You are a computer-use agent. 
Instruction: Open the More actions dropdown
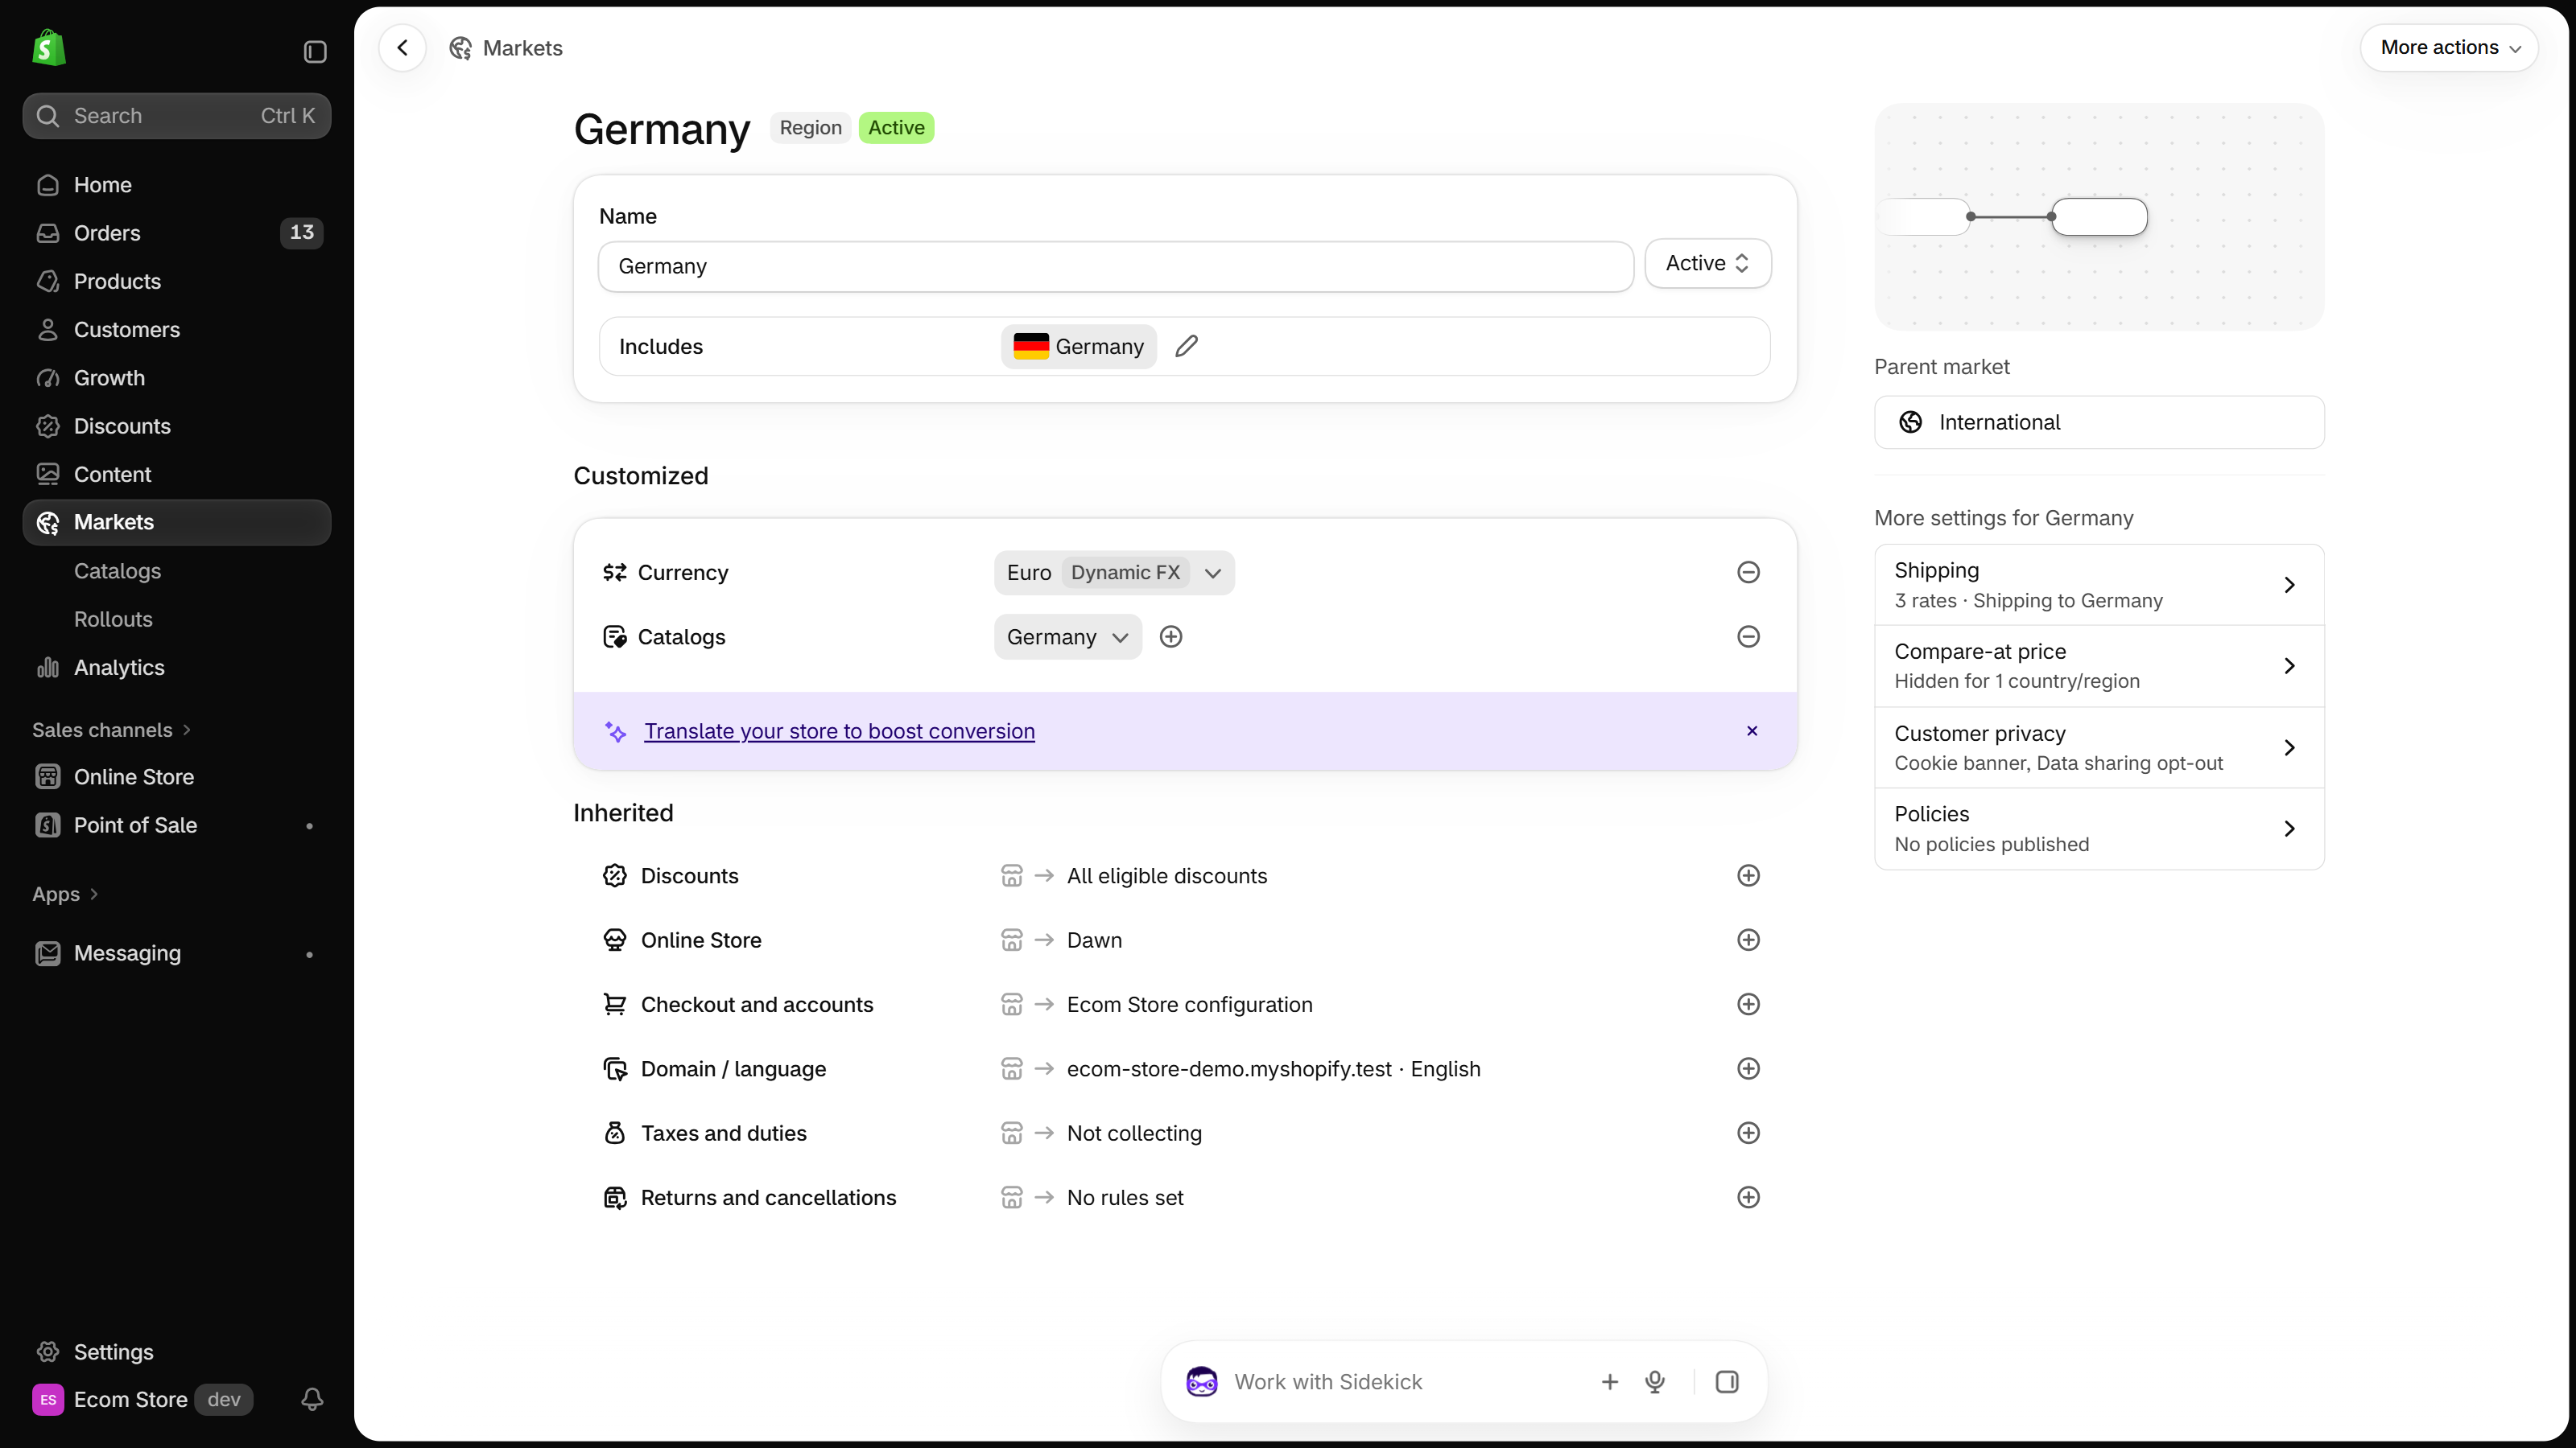[2450, 48]
